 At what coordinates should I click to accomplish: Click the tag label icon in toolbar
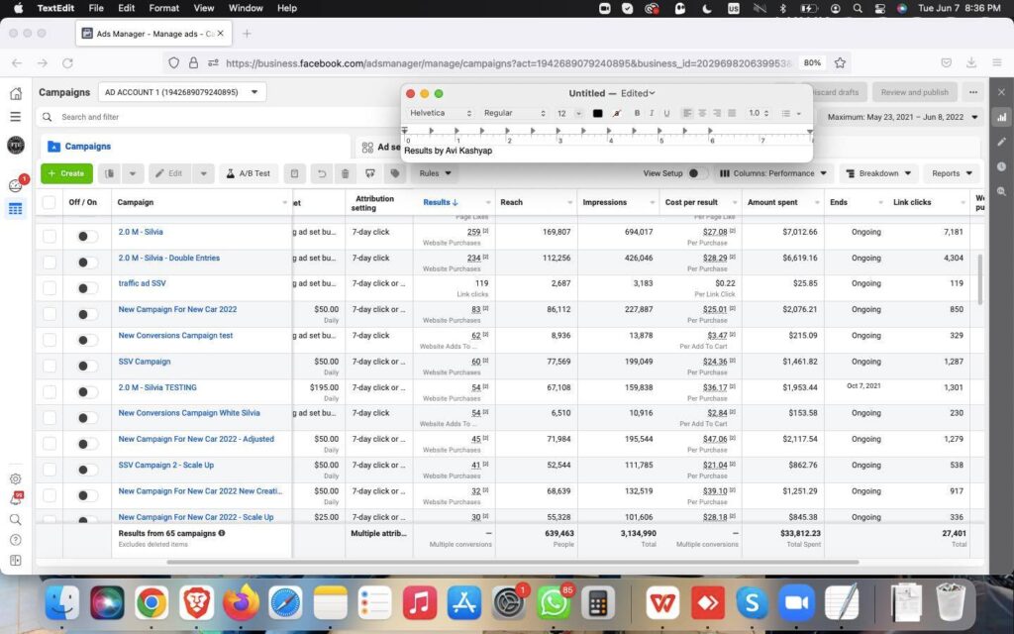coord(395,173)
